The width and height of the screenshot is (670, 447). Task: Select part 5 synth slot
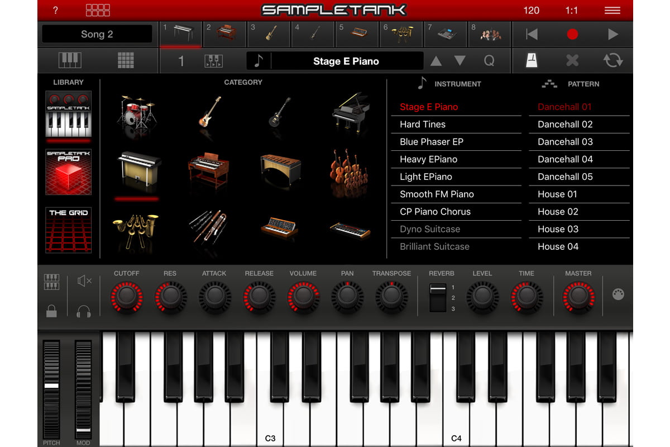click(357, 34)
